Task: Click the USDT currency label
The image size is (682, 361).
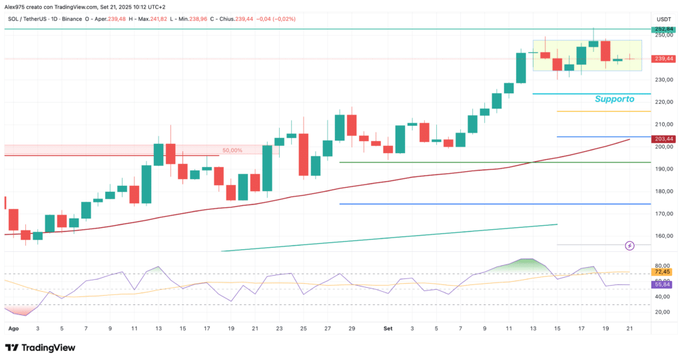Action: coord(664,19)
